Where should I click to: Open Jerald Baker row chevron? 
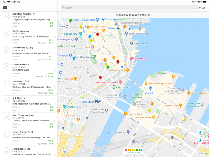[x=55, y=155]
